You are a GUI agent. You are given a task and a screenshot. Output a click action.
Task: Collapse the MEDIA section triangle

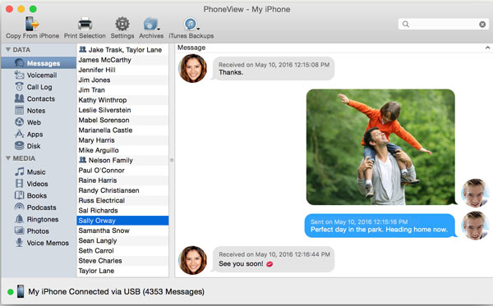[x=8, y=158]
